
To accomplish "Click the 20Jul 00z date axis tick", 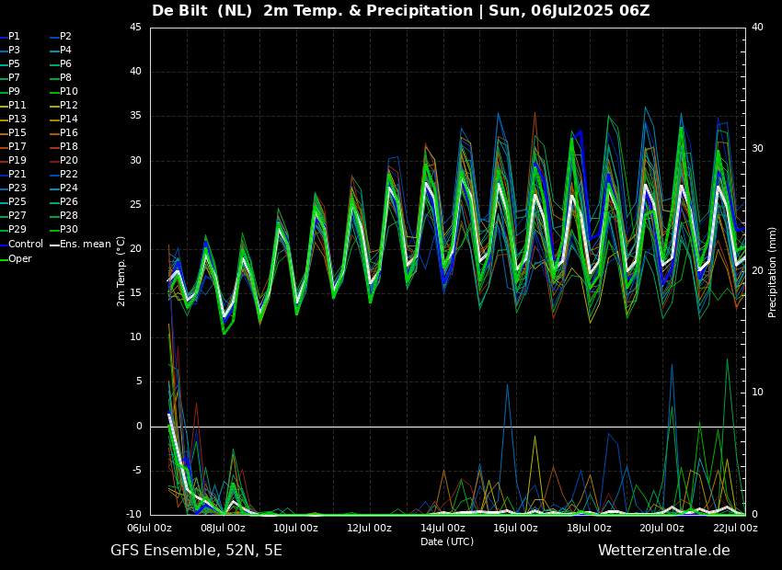I will coord(661,528).
